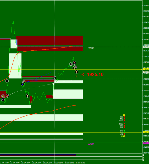
Task: Select the WPP pivot line label
Action: (91, 48)
